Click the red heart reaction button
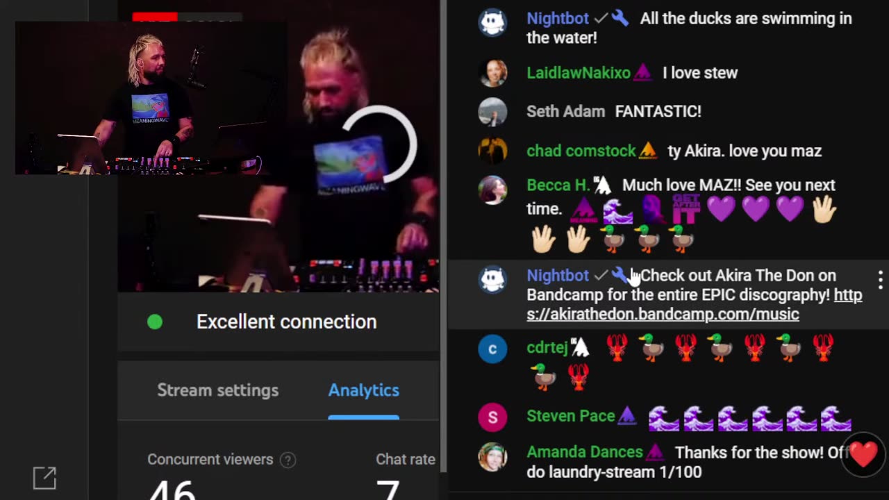 coord(864,456)
